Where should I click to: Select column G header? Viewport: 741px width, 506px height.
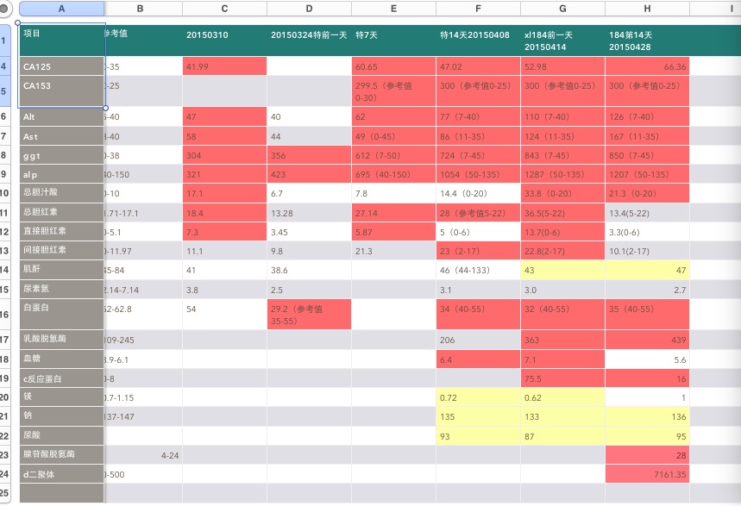[x=562, y=9]
